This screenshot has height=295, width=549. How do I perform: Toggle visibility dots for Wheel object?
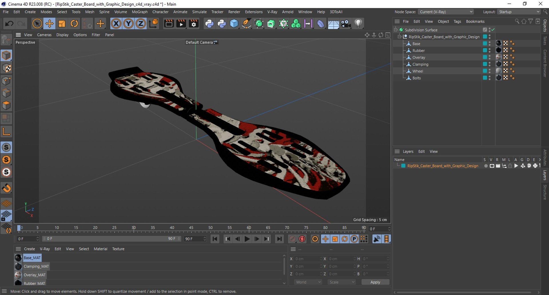point(490,71)
